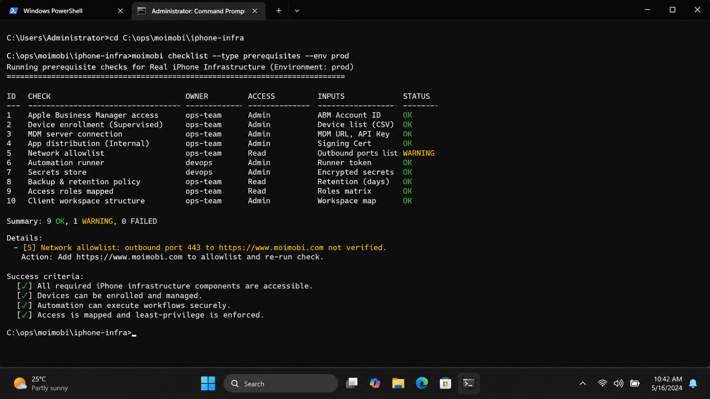
Task: Click the INPUTS column header
Action: [331, 96]
